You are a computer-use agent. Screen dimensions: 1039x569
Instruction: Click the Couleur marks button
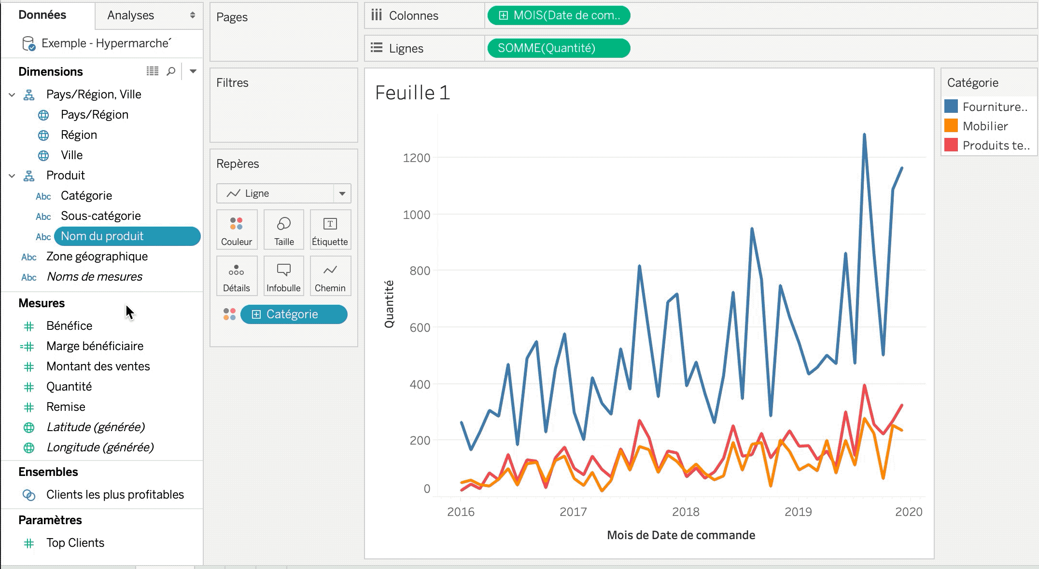(x=237, y=230)
